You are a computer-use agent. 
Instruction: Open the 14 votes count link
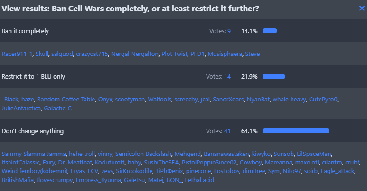pos(227,76)
